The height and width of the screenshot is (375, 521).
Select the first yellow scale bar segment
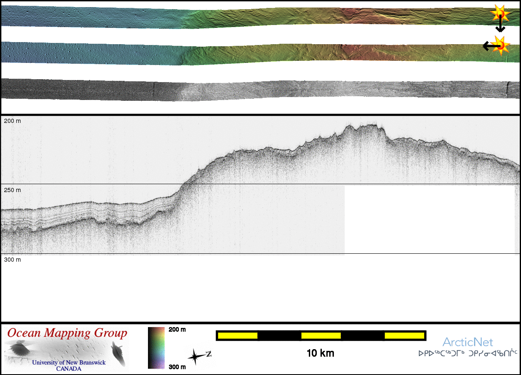(238, 335)
